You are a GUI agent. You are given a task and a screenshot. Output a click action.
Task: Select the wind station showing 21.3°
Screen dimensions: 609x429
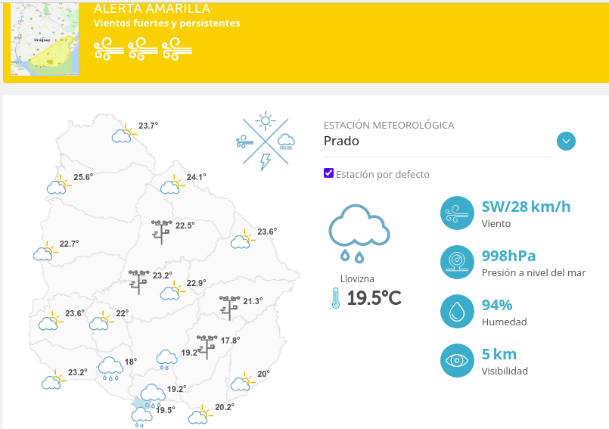(x=229, y=308)
